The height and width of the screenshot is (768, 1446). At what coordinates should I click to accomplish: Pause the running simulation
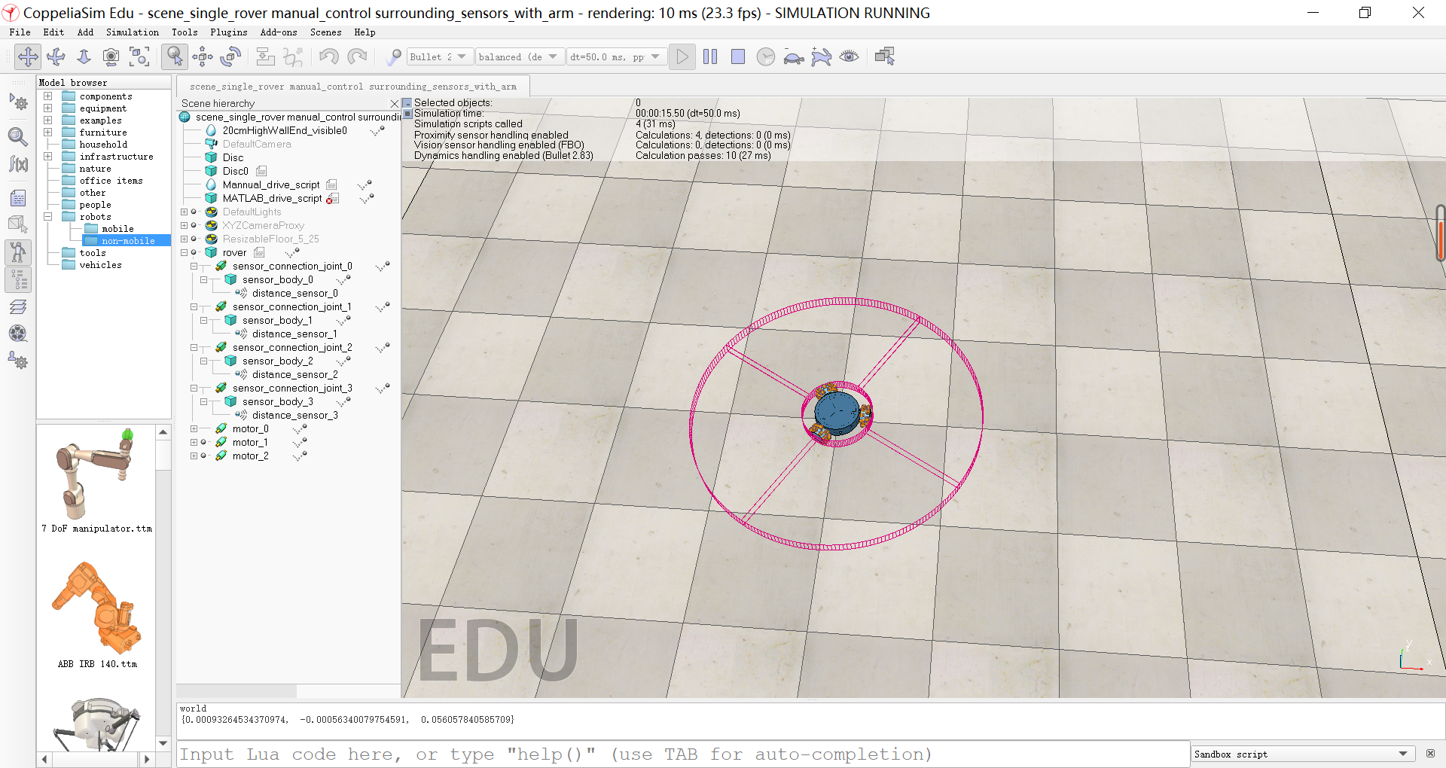(x=710, y=56)
